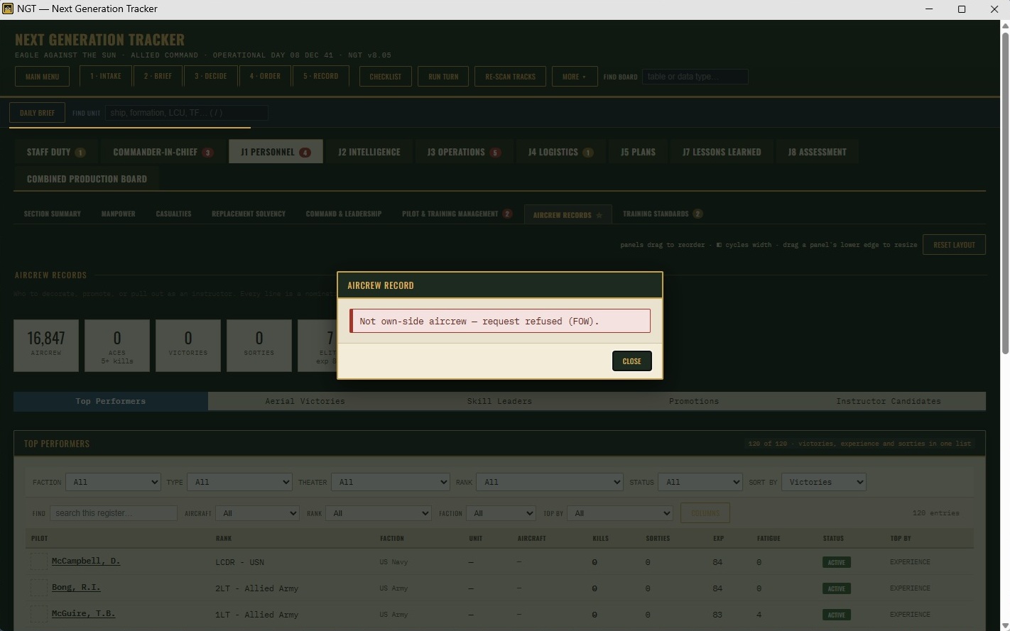This screenshot has height=631, width=1010.
Task: Click the Reset Layout button
Action: point(955,245)
